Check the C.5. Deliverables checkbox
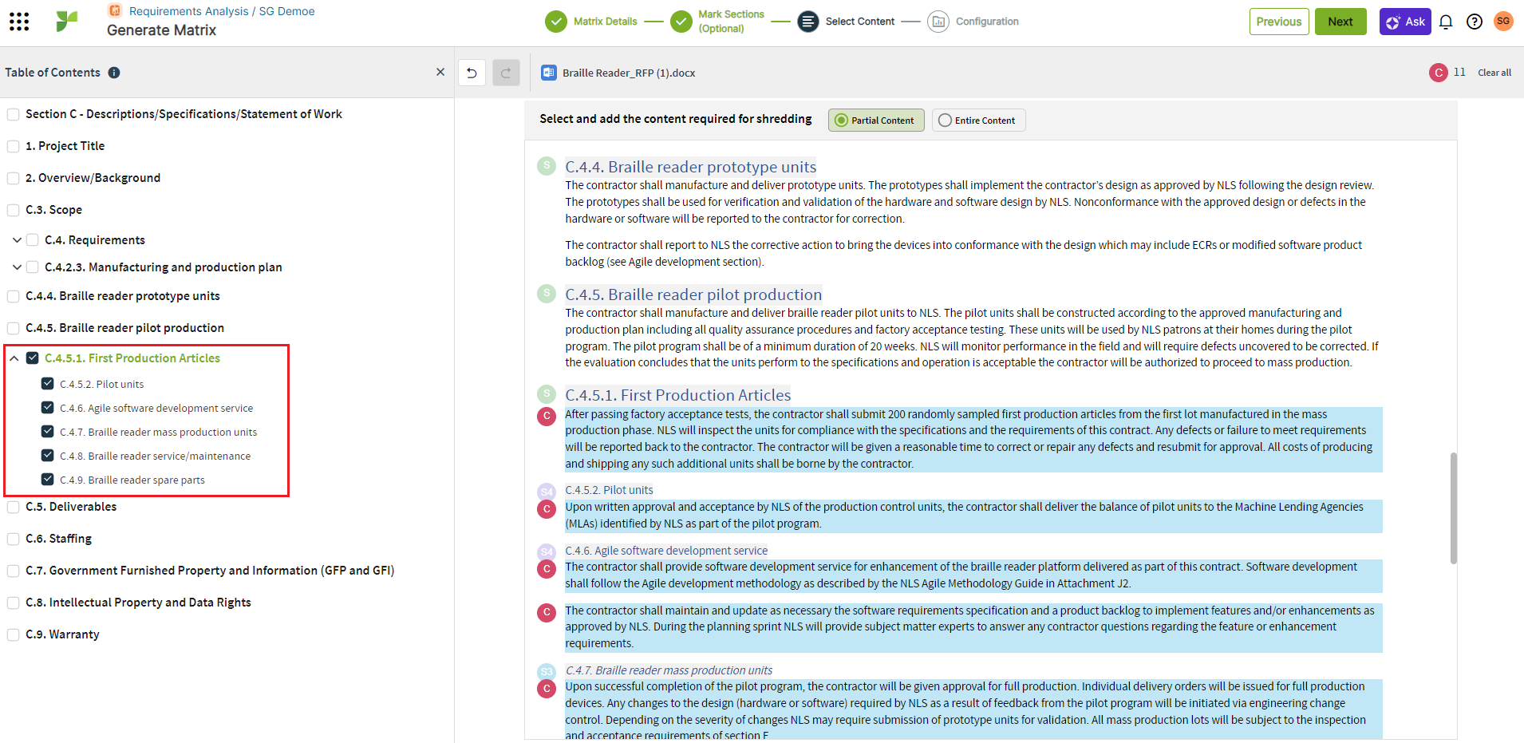Image resolution: width=1524 pixels, height=743 pixels. [x=13, y=508]
